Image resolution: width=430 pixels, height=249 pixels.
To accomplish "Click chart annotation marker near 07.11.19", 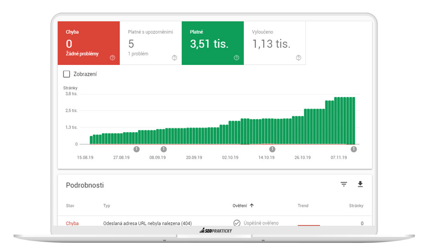I will (354, 149).
